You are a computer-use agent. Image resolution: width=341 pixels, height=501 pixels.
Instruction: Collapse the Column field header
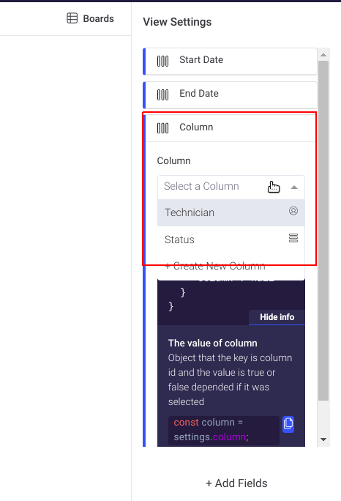pos(230,128)
